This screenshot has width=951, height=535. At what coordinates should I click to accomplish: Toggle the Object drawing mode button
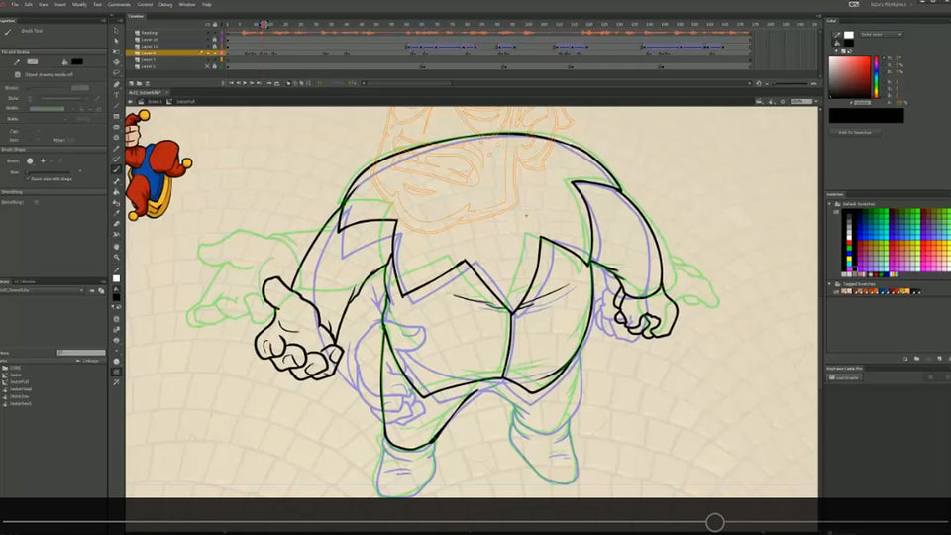pos(18,74)
